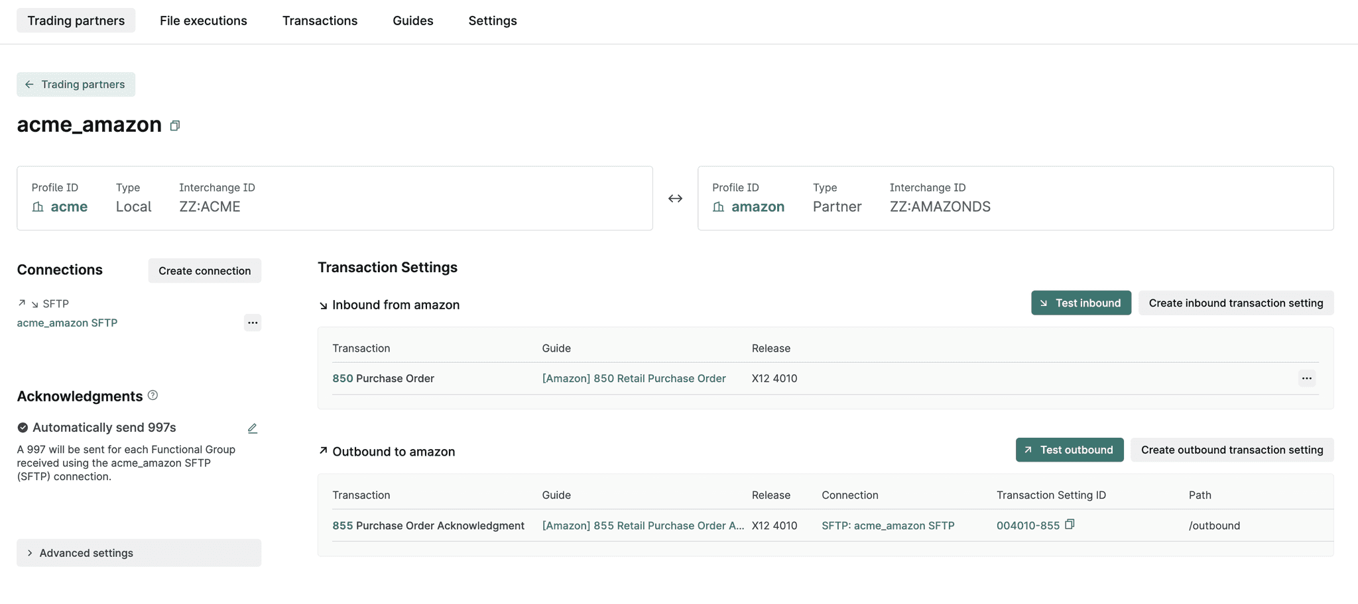
Task: Copy the 004010-855 Transaction Setting ID
Action: click(1070, 523)
